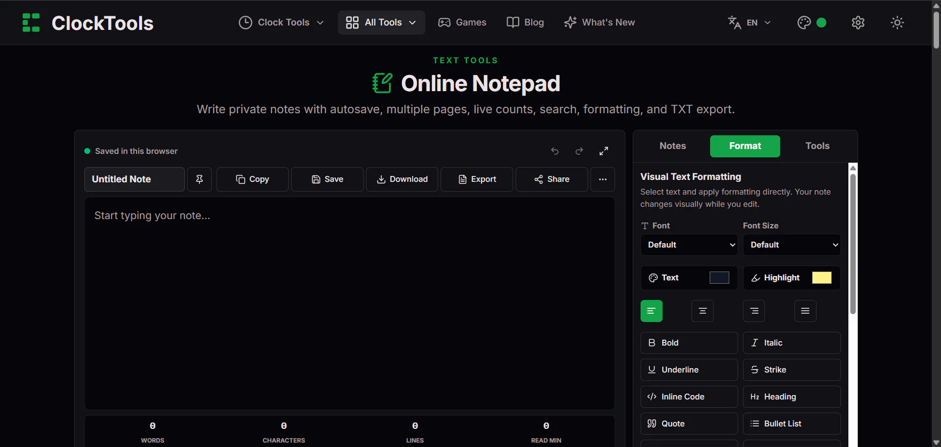Open What's New section
Viewport: 941px width, 447px height.
click(x=599, y=23)
